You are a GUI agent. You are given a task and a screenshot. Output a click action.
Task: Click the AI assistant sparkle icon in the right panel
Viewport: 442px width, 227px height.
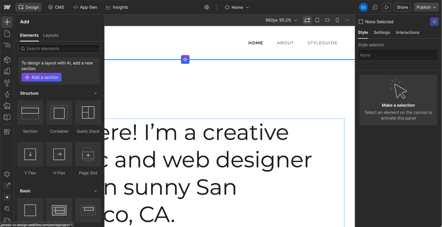434,22
